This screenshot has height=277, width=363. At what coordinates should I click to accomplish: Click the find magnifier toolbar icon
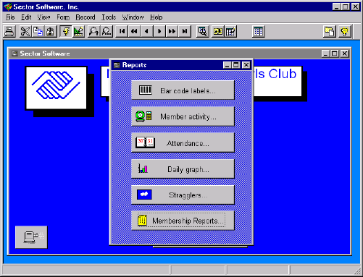[x=93, y=31]
